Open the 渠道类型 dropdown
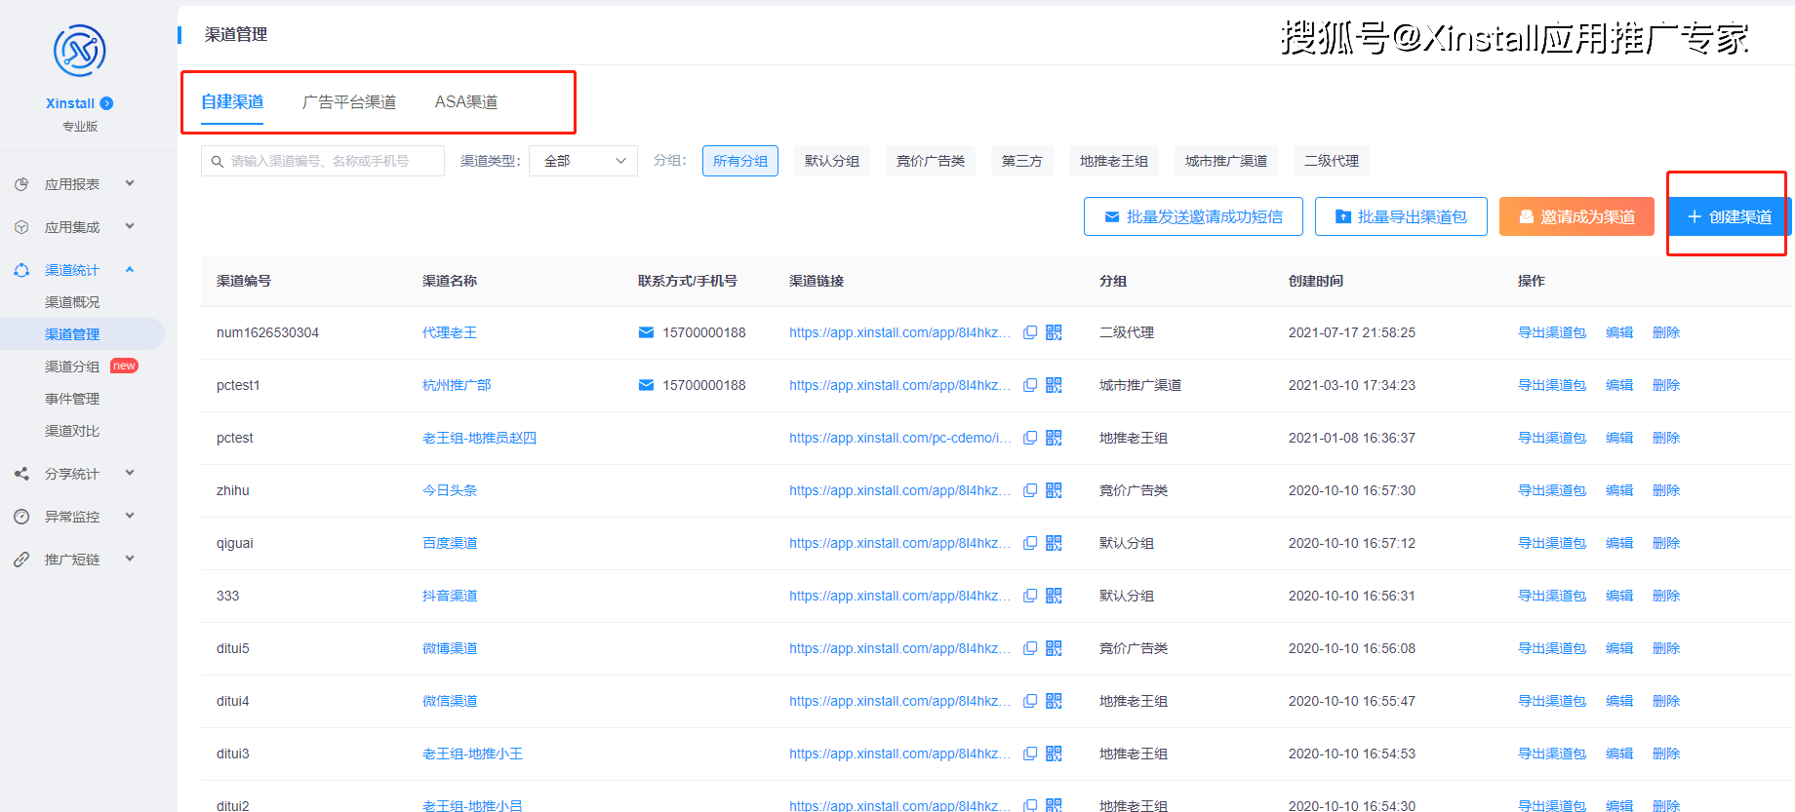1795x812 pixels. 583,161
